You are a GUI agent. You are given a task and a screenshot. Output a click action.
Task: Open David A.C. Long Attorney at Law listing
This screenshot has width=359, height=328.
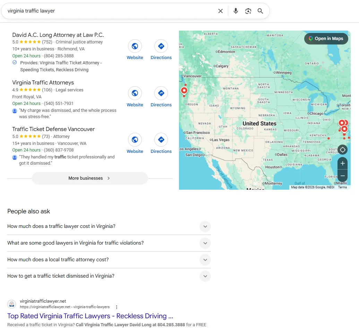click(58, 35)
